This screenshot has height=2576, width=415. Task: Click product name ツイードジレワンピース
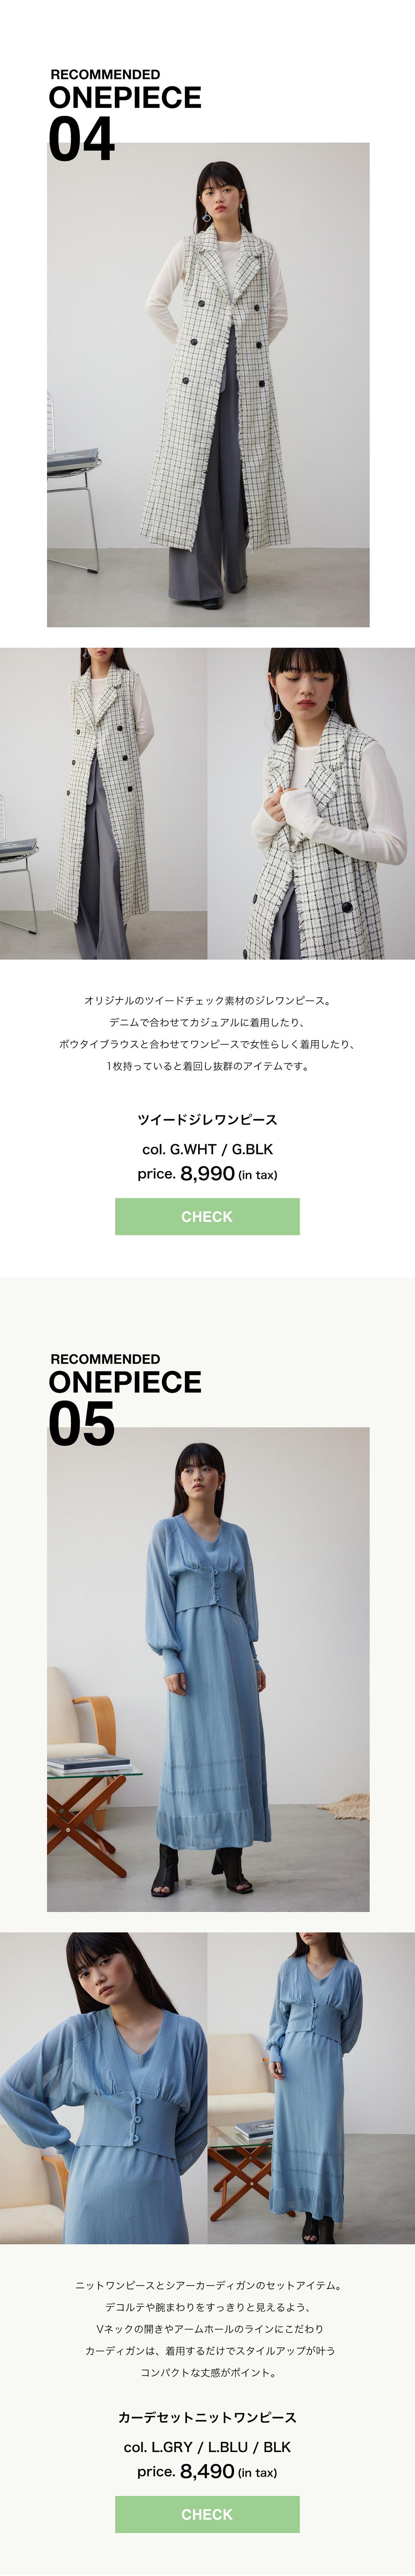[x=207, y=1120]
